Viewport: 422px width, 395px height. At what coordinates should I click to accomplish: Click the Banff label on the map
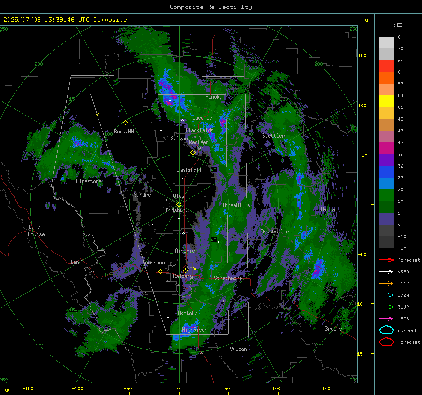[x=77, y=262]
